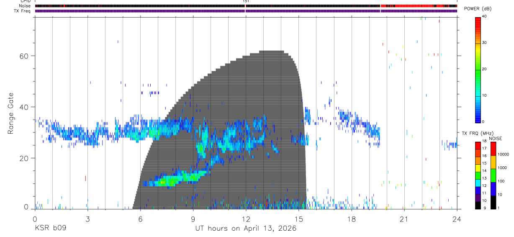Click the 21 tick on UT hours axis
This screenshot has height=237, width=514.
(x=404, y=218)
